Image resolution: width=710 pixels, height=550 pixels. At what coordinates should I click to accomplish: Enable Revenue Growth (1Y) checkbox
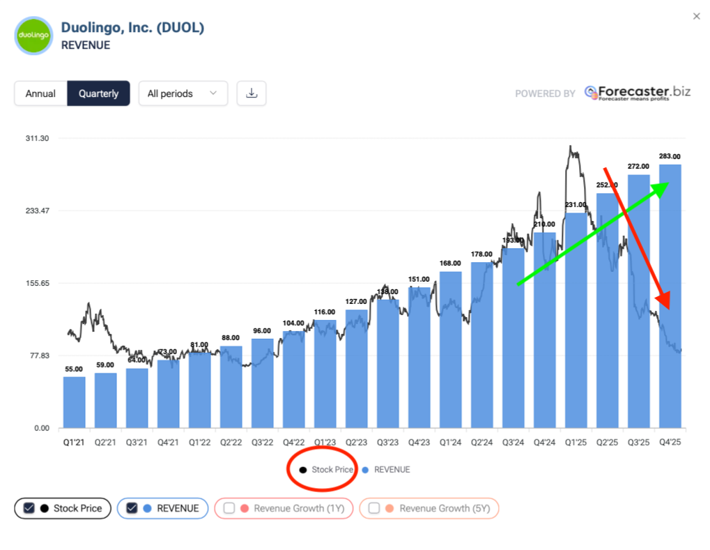point(230,509)
